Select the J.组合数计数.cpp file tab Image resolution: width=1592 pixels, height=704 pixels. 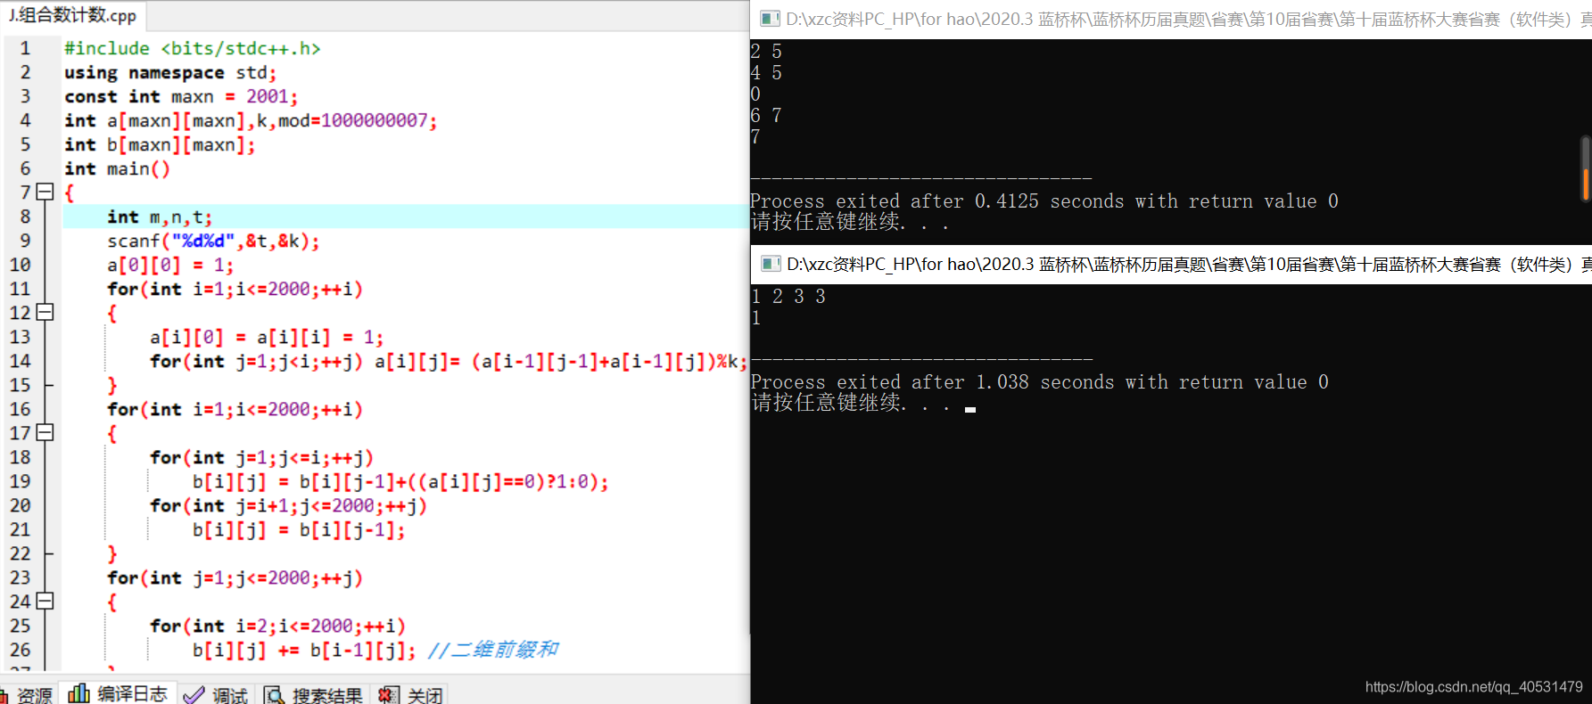coord(73,15)
